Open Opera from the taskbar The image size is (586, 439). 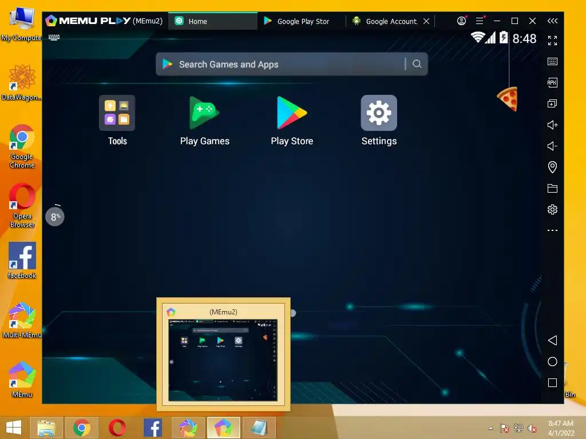(117, 428)
